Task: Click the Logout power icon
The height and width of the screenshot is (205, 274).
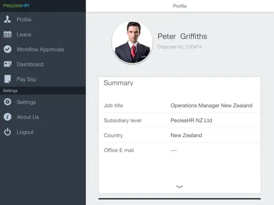Action: (7, 132)
